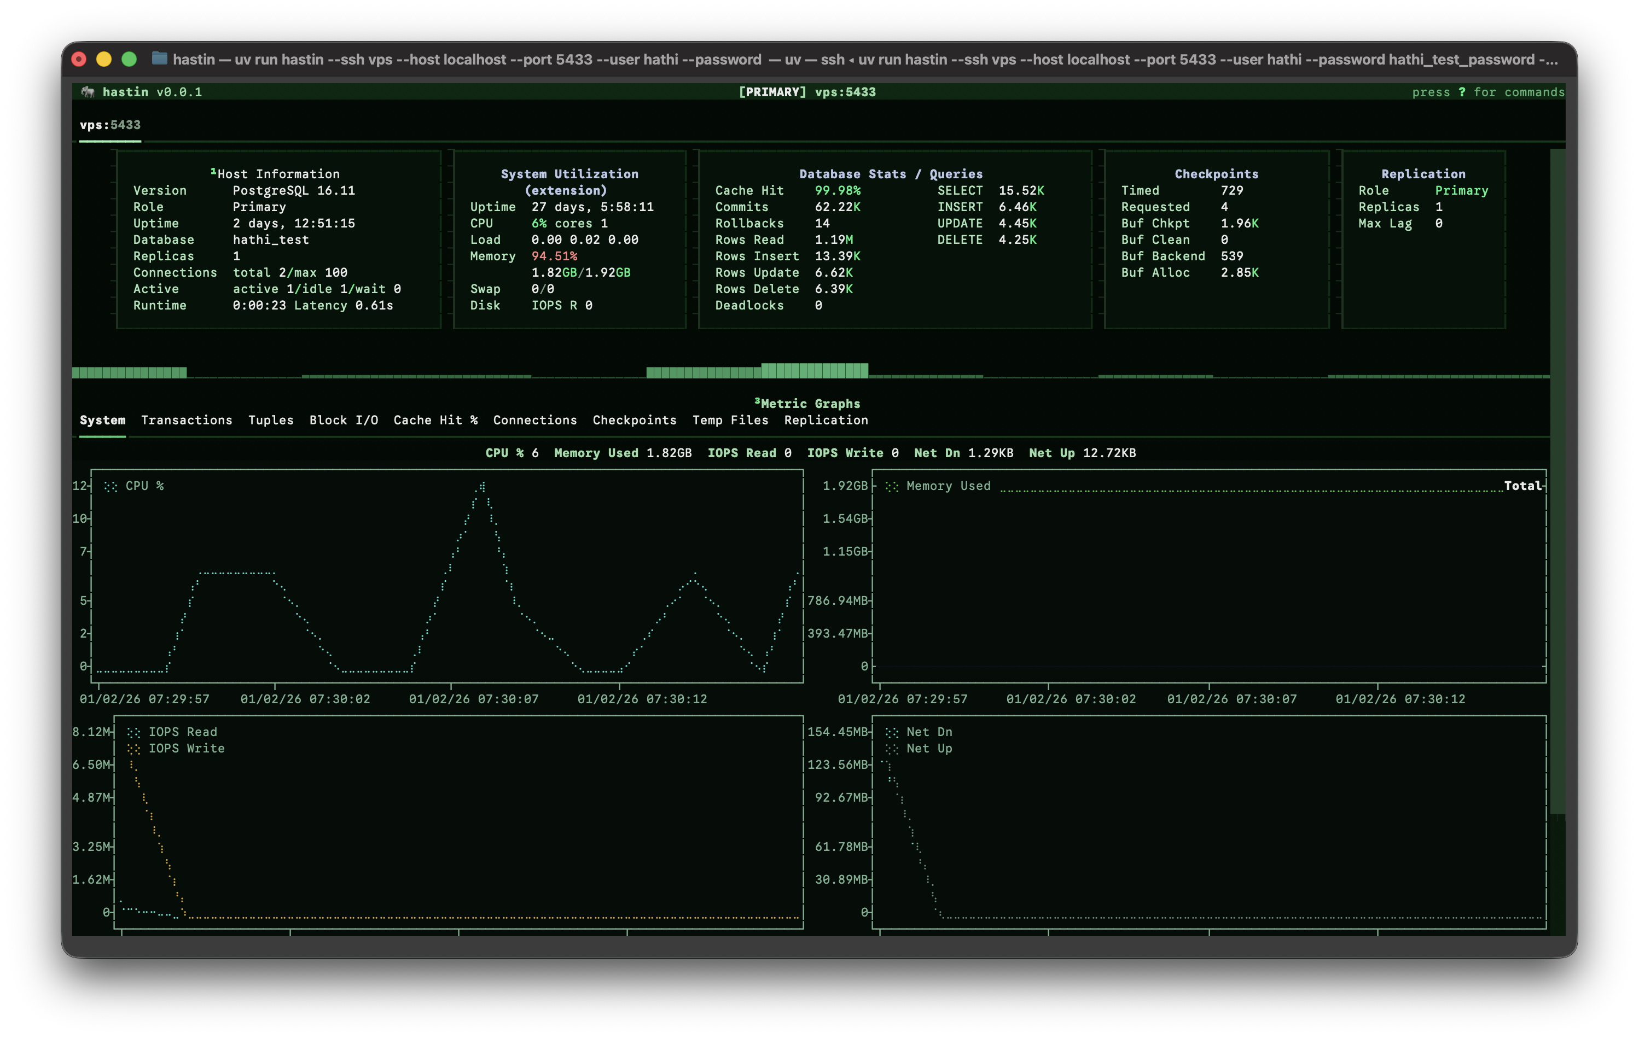Open the vps:5433 host tab
Viewport: 1639px width, 1039px height.
pyautogui.click(x=111, y=125)
